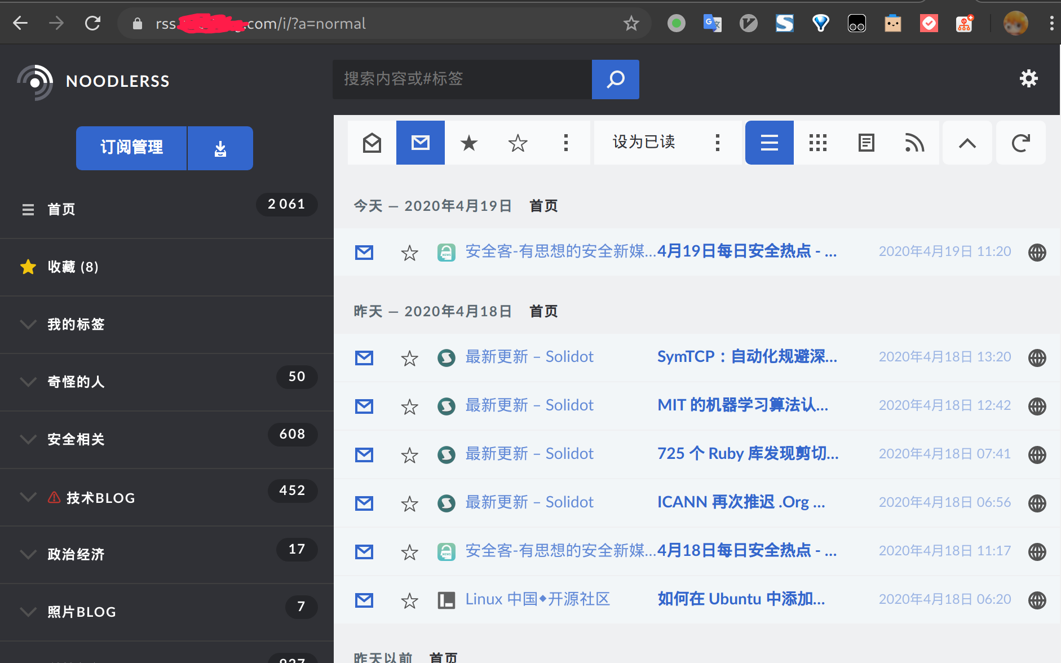Select 首页 in the sidebar

pyautogui.click(x=61, y=210)
